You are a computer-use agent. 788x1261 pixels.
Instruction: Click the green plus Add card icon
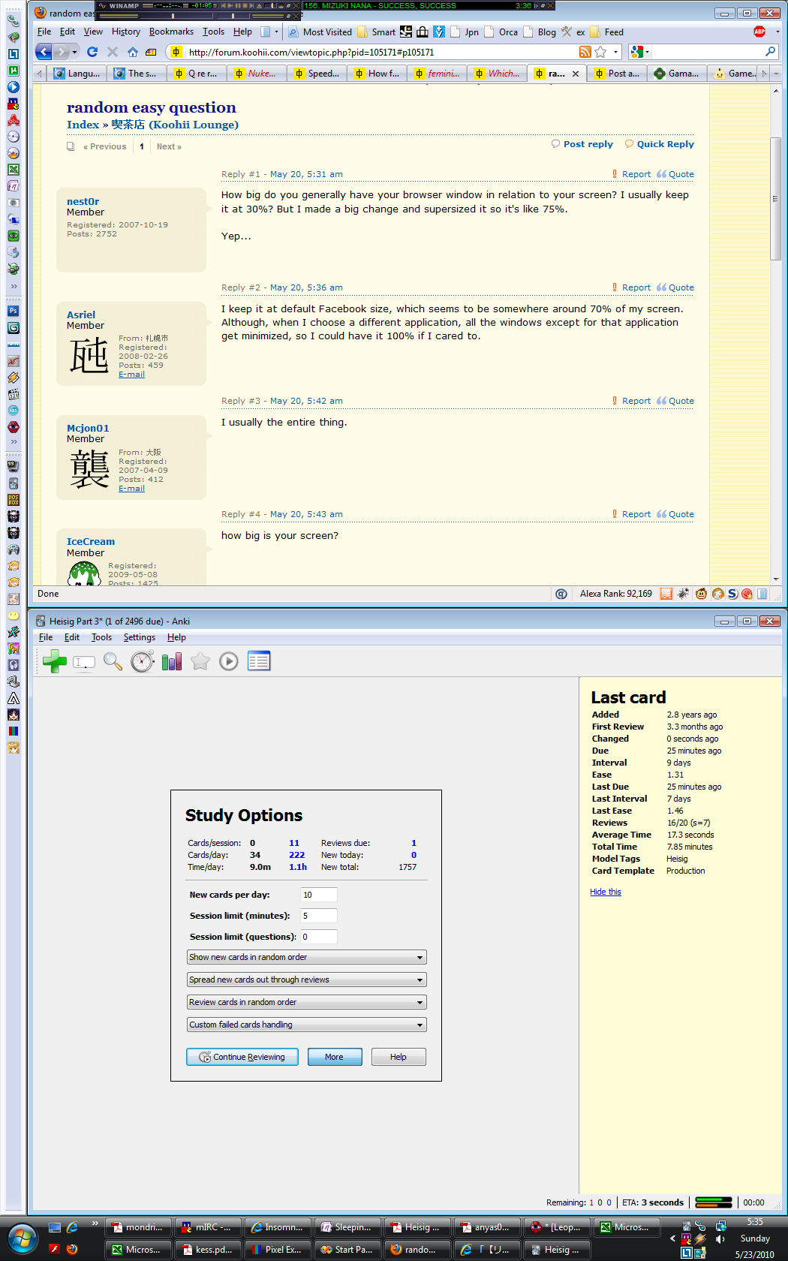click(54, 661)
